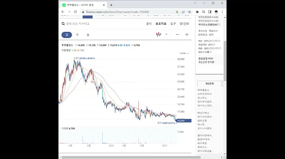
Task: Focus the 종목 또는 지수비교 search field
Action: 78,24
